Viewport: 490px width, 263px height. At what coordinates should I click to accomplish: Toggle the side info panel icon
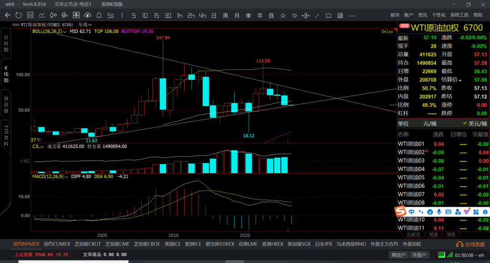[x=340, y=15]
